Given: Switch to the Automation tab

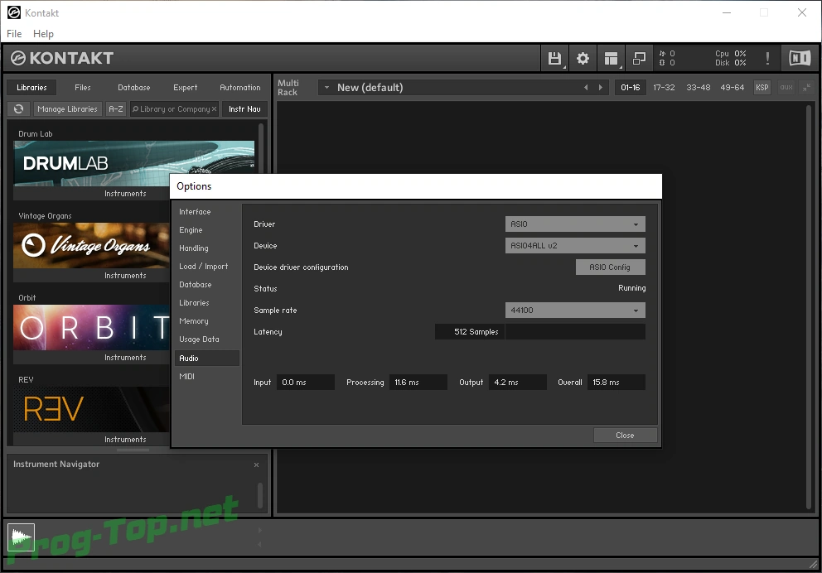Looking at the screenshot, I should [240, 88].
